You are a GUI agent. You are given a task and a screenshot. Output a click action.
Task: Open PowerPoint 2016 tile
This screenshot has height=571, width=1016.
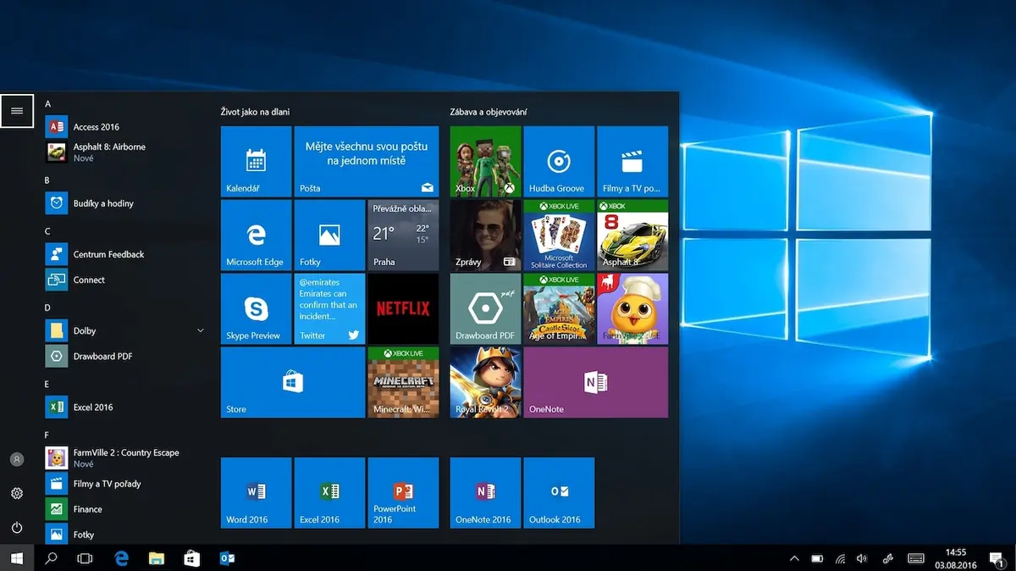(403, 493)
